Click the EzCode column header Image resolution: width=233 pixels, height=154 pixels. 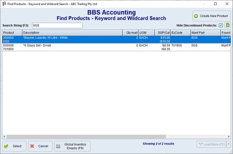click(x=180, y=33)
